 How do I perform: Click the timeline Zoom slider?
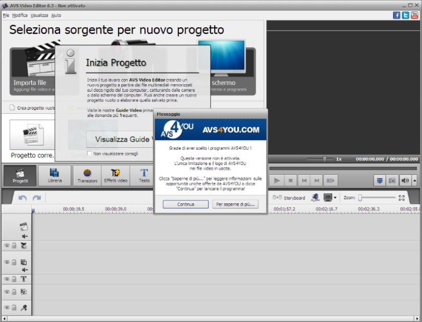(376, 198)
